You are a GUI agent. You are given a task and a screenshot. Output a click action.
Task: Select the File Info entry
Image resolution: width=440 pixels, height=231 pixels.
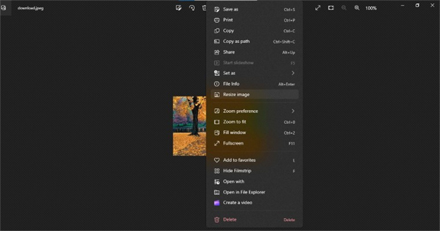point(254,84)
